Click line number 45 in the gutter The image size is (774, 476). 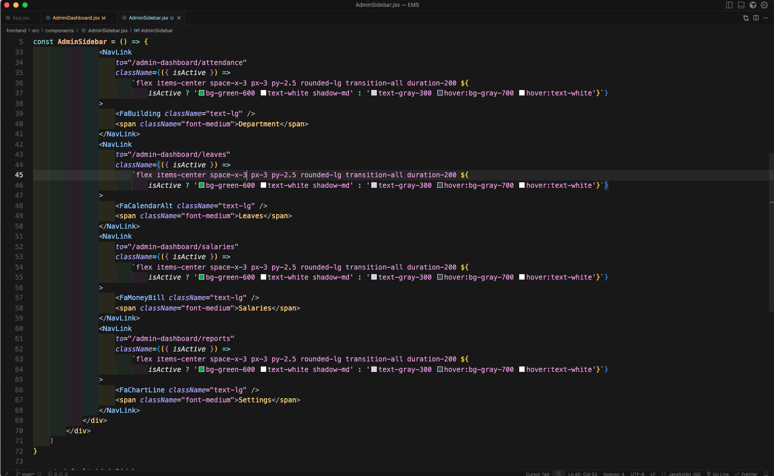[19, 175]
